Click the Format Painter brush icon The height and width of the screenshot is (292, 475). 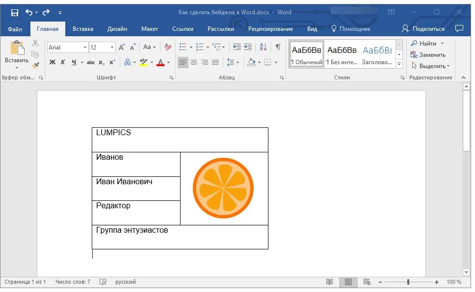36,65
